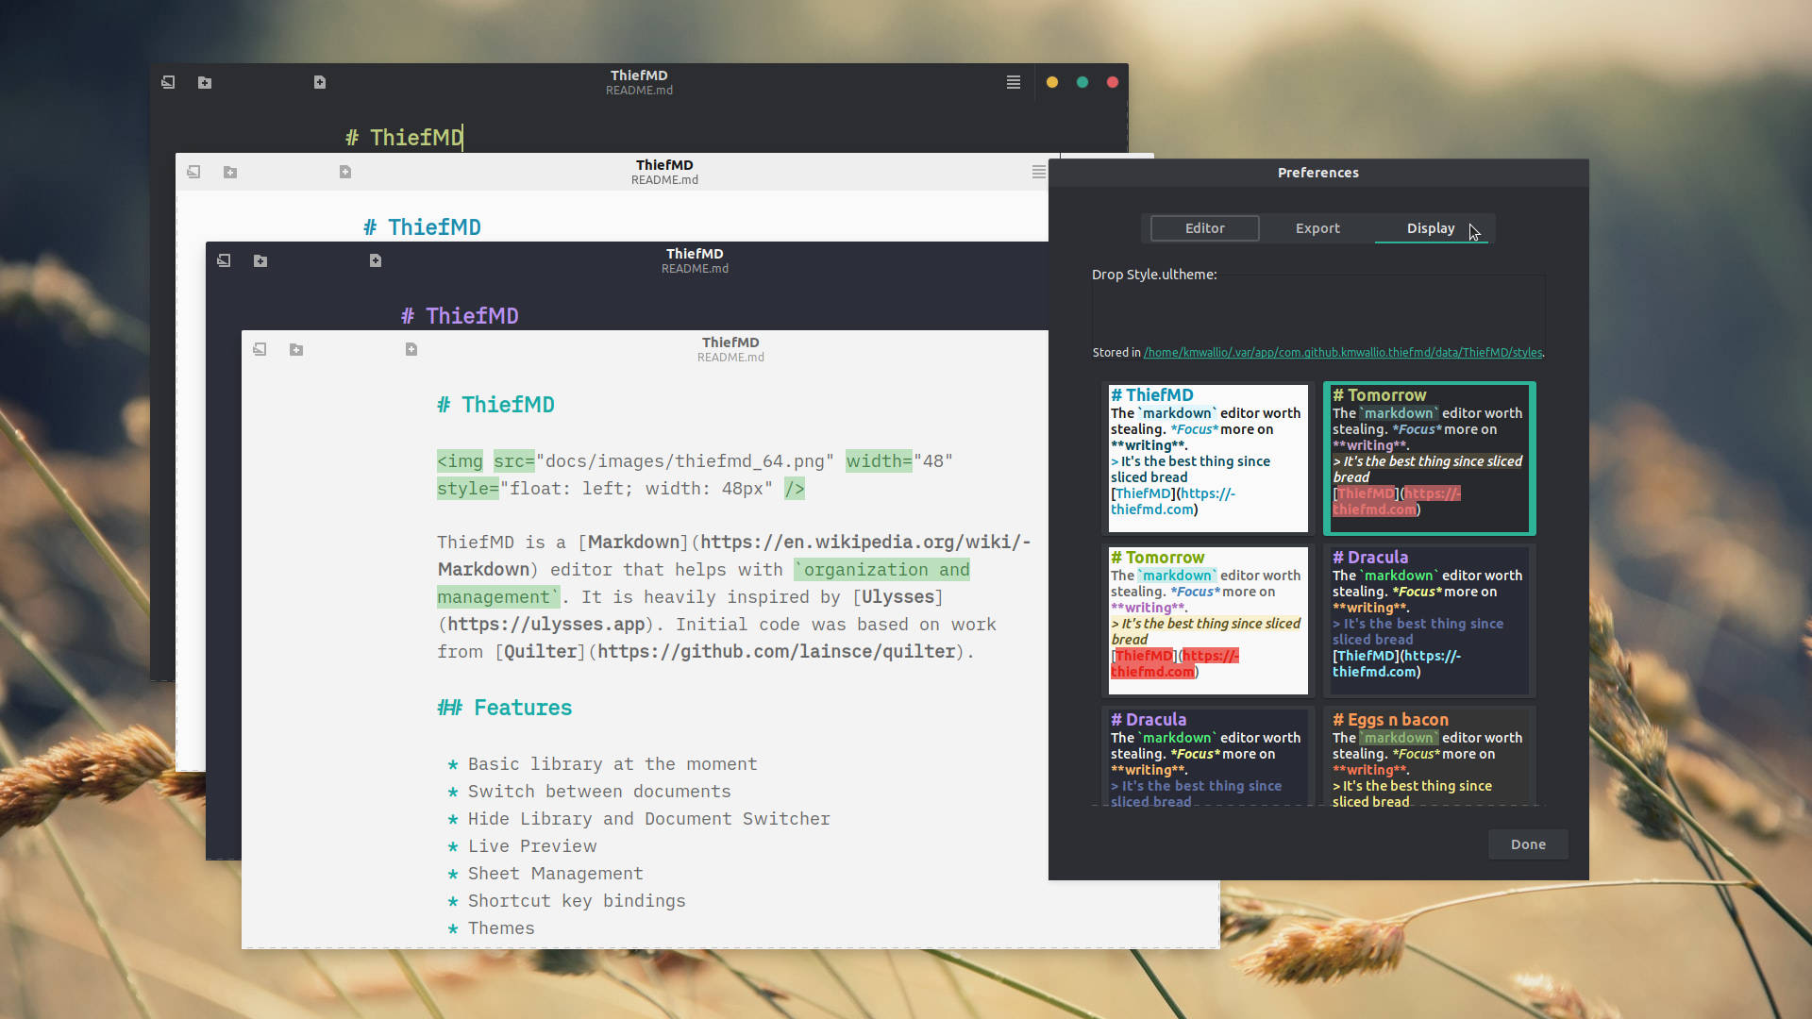The image size is (1812, 1019).
Task: Choose the Eggs n bacon theme preview
Action: tap(1429, 758)
